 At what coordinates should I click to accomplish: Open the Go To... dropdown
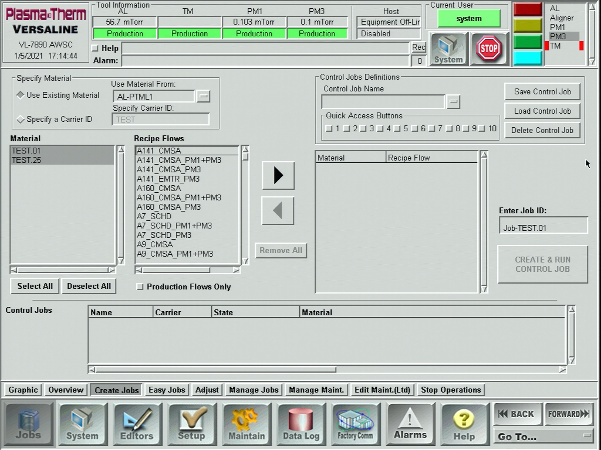pyautogui.click(x=544, y=437)
